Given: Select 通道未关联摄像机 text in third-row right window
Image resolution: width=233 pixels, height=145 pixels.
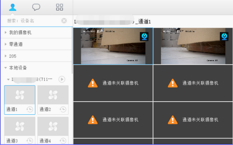Looking at the screenshot, I should click(x=200, y=120).
